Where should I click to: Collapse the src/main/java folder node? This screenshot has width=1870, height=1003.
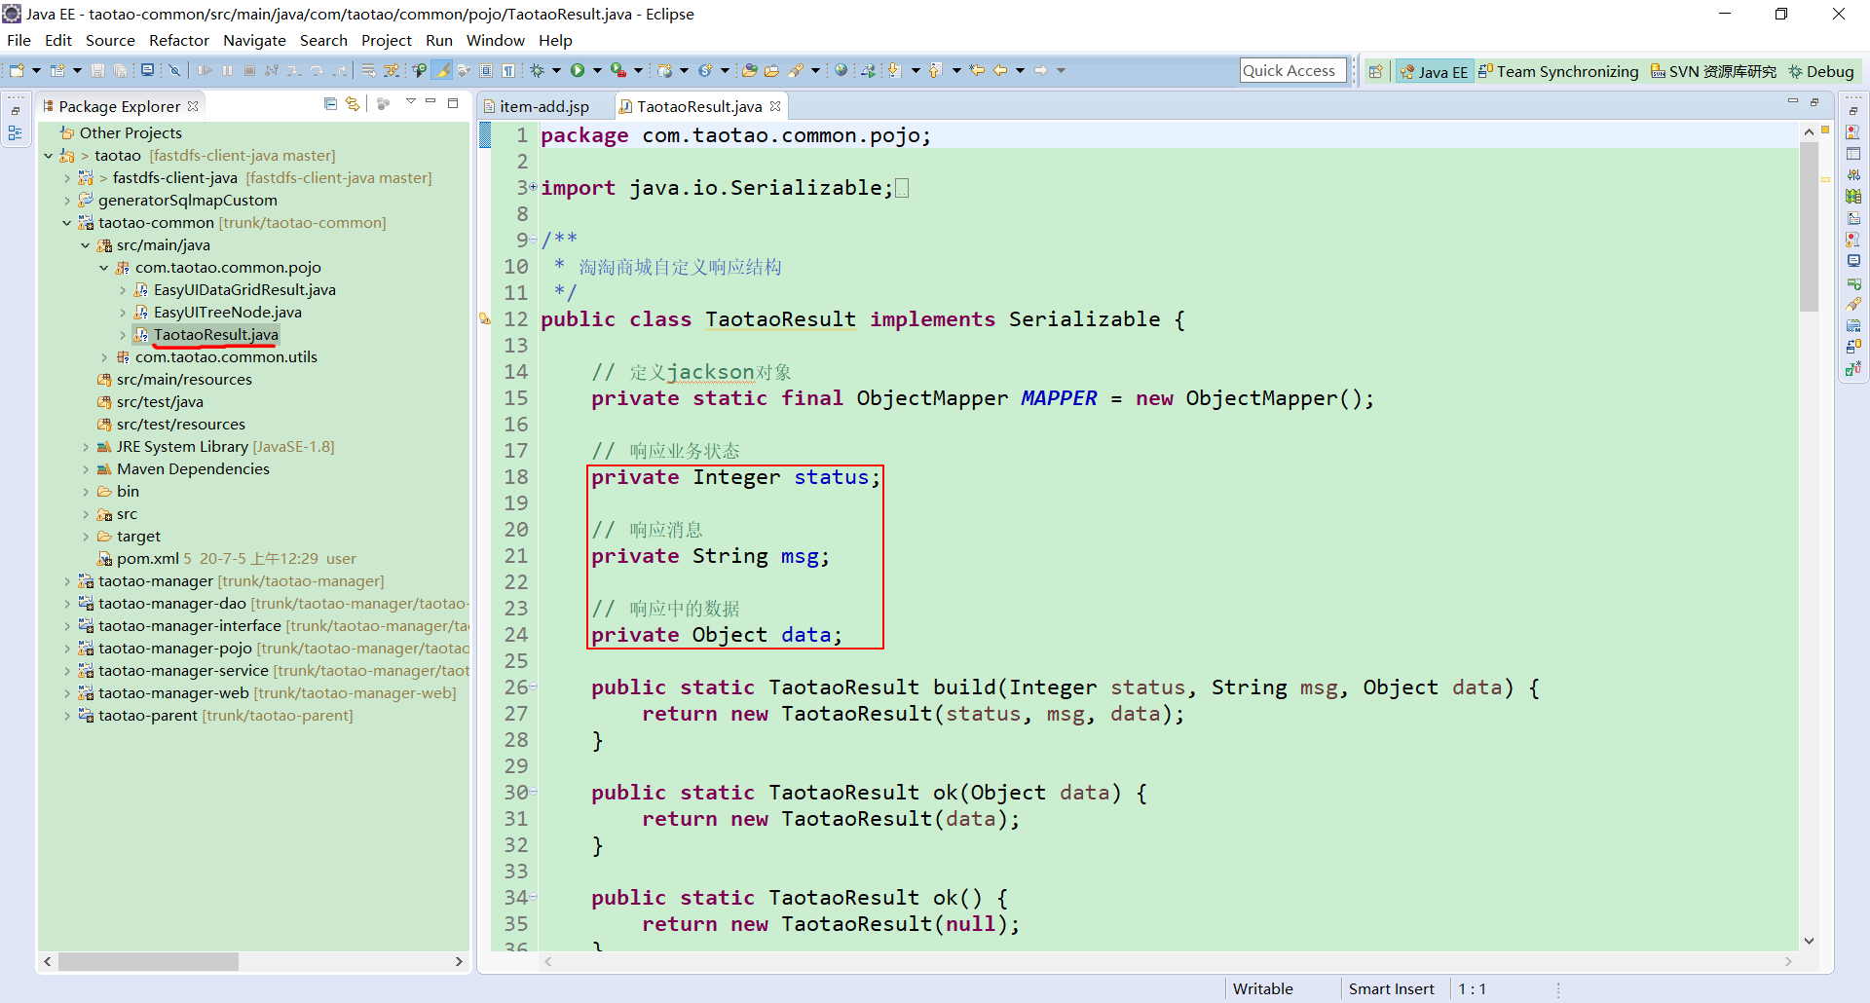[x=85, y=245]
